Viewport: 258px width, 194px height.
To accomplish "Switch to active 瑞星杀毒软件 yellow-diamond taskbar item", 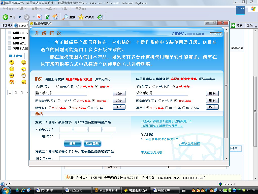I will pyautogui.click(x=136, y=190).
